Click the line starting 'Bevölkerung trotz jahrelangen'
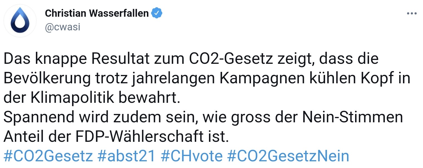This screenshot has height=168, width=423. coord(207,79)
